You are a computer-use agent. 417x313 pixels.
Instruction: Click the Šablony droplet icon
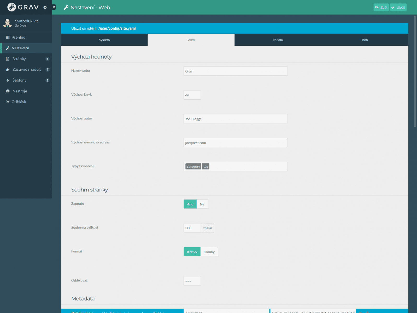click(x=8, y=80)
